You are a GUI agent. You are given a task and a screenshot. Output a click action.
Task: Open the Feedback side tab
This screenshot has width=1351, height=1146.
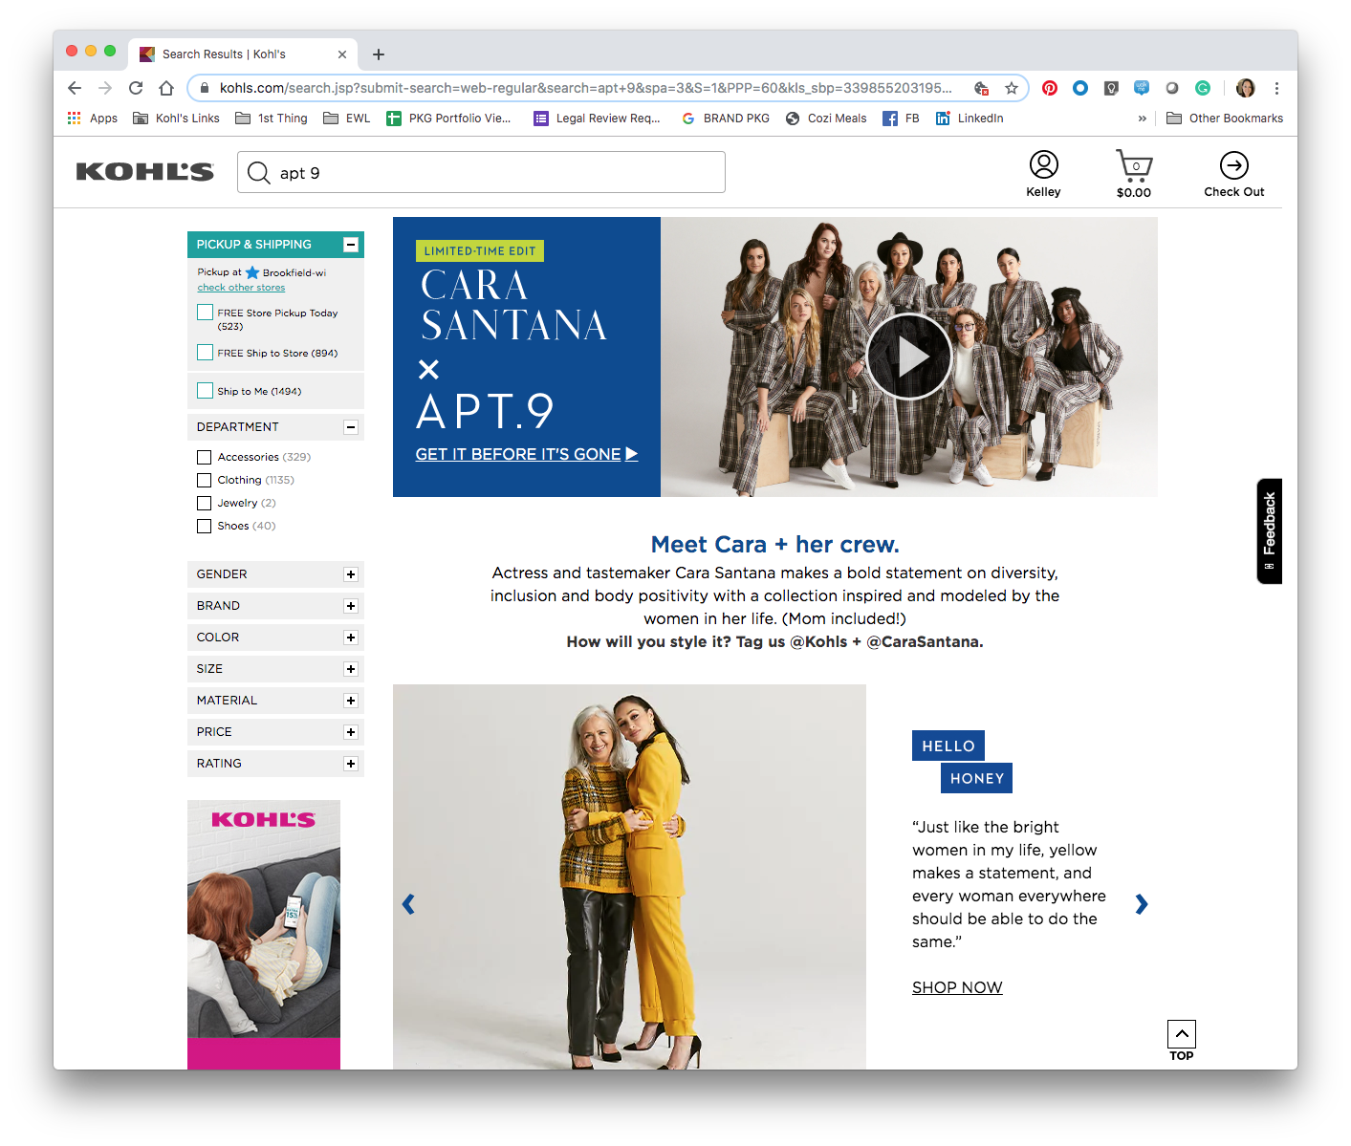pos(1269,530)
